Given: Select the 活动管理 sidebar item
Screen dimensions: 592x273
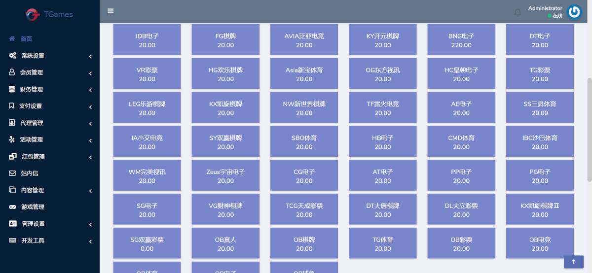Looking at the screenshot, I should coord(32,139).
